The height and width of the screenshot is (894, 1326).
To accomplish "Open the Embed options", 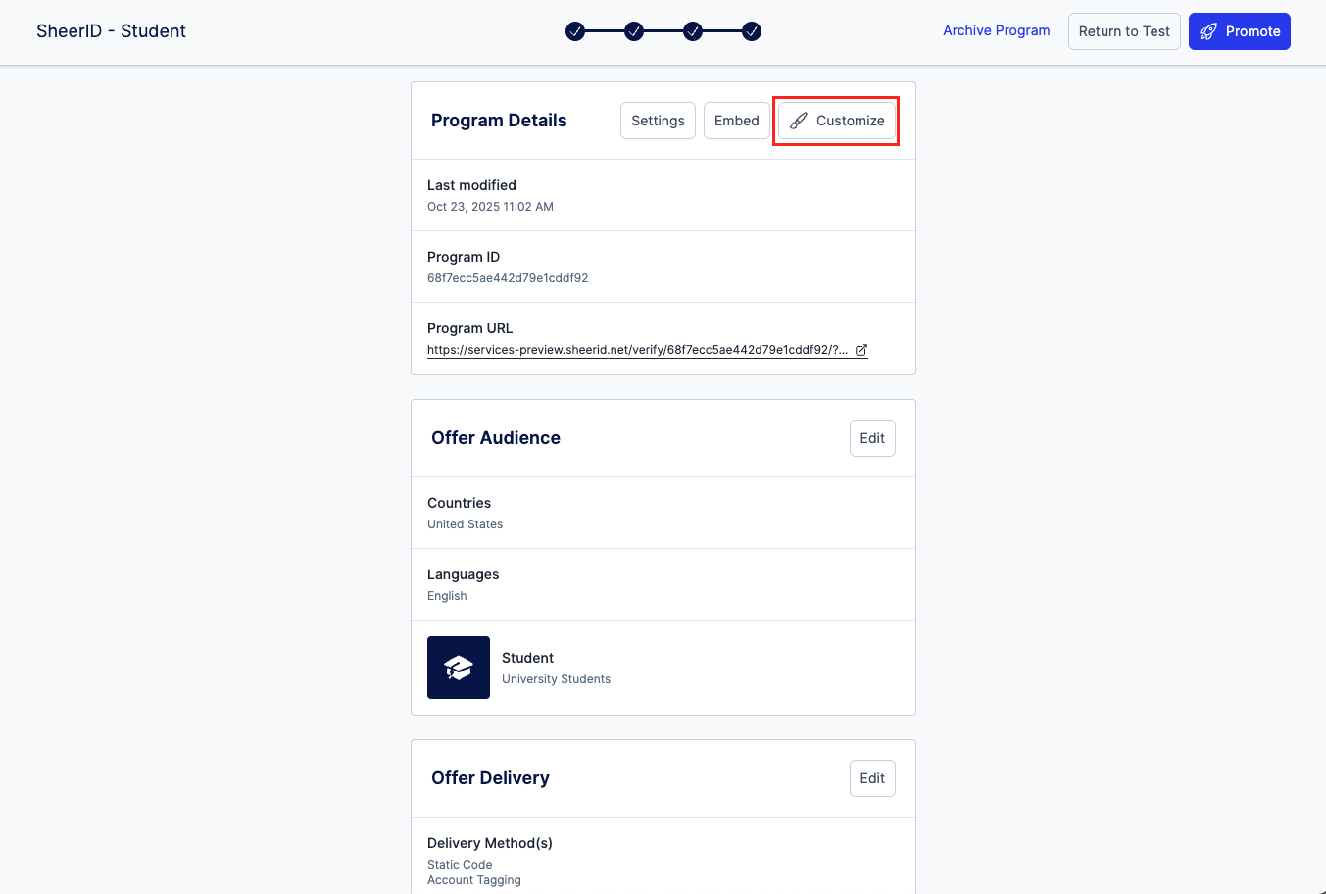I will pos(736,121).
